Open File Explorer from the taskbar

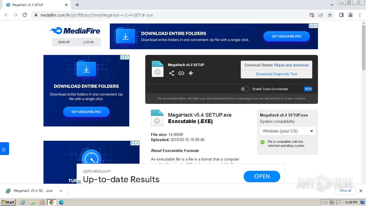(x=32, y=202)
